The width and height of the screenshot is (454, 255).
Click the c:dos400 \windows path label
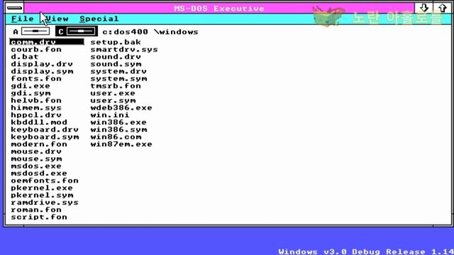coord(150,31)
